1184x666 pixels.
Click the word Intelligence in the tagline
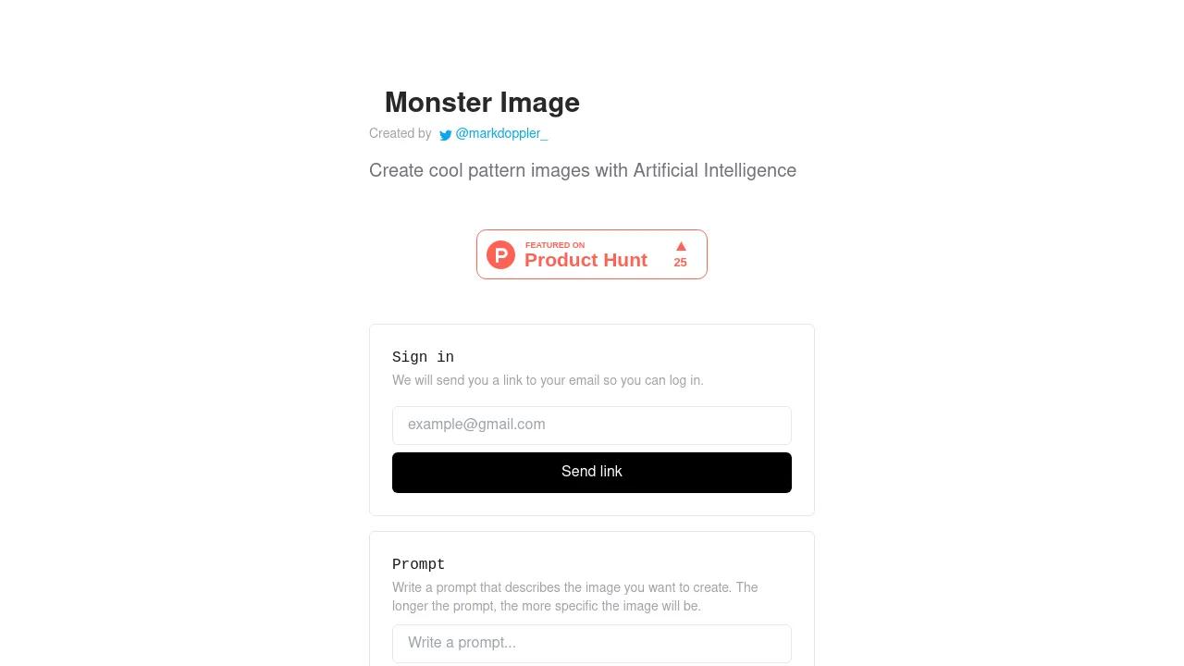pyautogui.click(x=750, y=171)
